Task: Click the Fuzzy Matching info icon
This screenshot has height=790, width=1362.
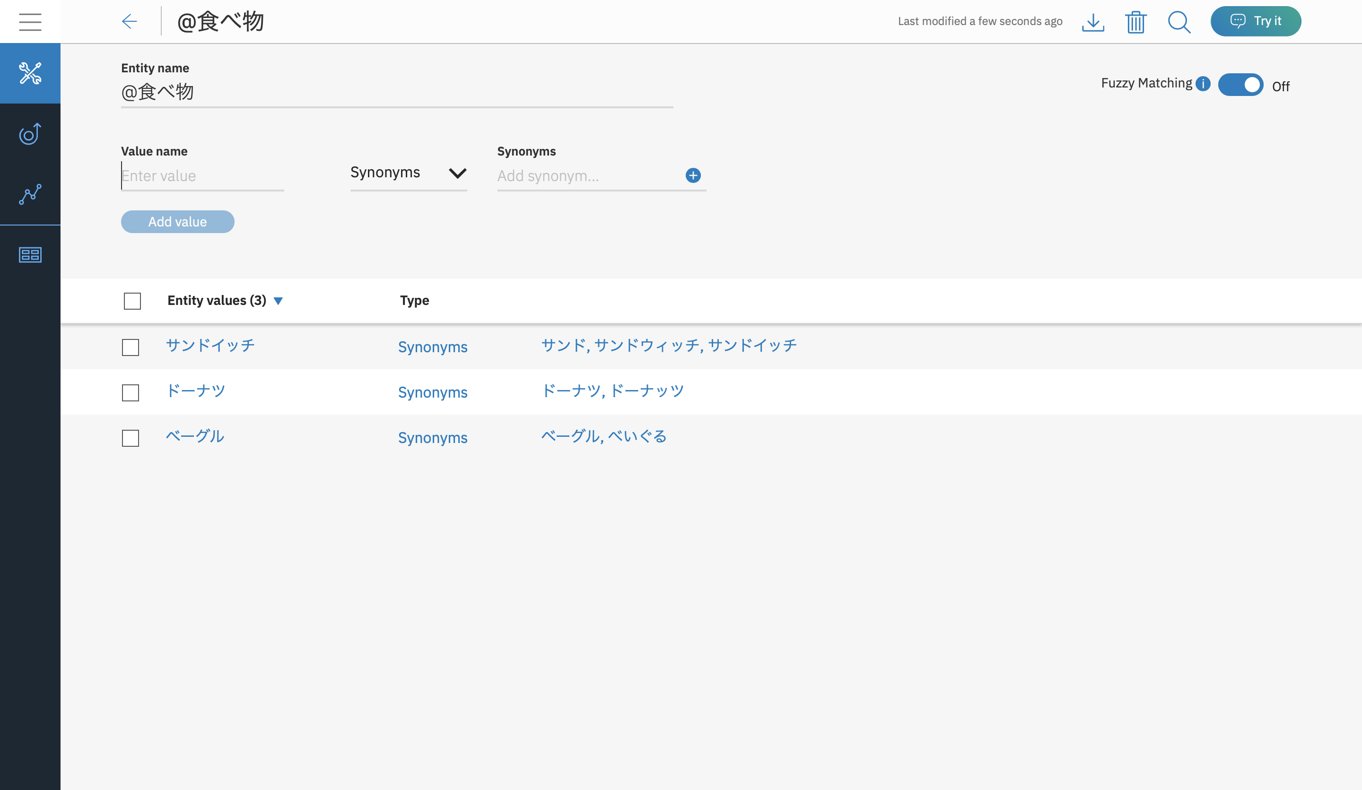Action: coord(1203,84)
